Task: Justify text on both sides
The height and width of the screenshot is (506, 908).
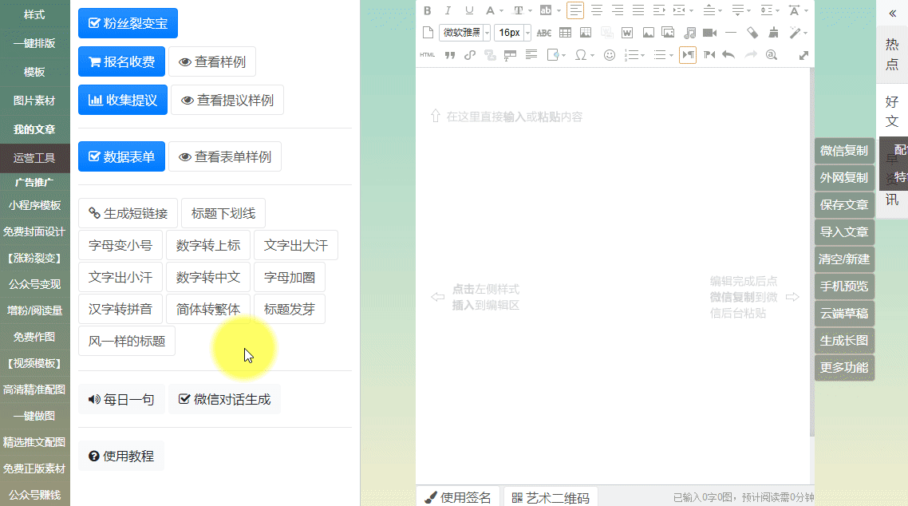Action: point(638,10)
